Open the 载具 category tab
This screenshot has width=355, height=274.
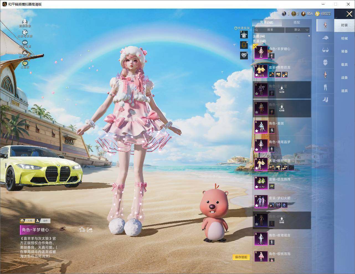(x=344, y=64)
